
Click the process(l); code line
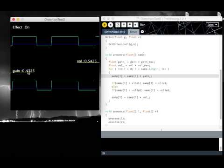(x=117, y=119)
